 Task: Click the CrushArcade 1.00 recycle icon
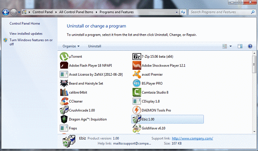click(64, 110)
